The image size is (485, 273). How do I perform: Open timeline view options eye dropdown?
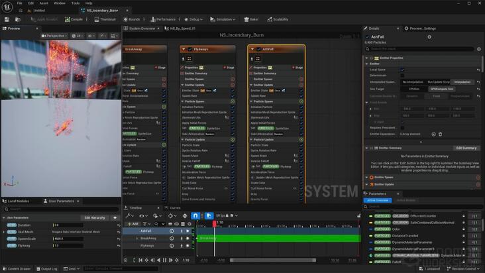coord(143,215)
